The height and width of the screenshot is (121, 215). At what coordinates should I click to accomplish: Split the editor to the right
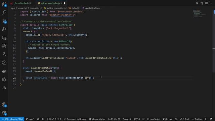[x=206, y=3]
